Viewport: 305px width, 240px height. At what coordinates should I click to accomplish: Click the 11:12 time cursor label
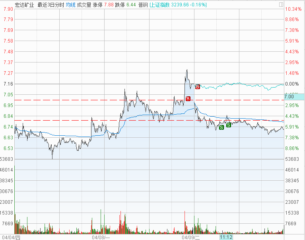pyautogui.click(x=225, y=237)
